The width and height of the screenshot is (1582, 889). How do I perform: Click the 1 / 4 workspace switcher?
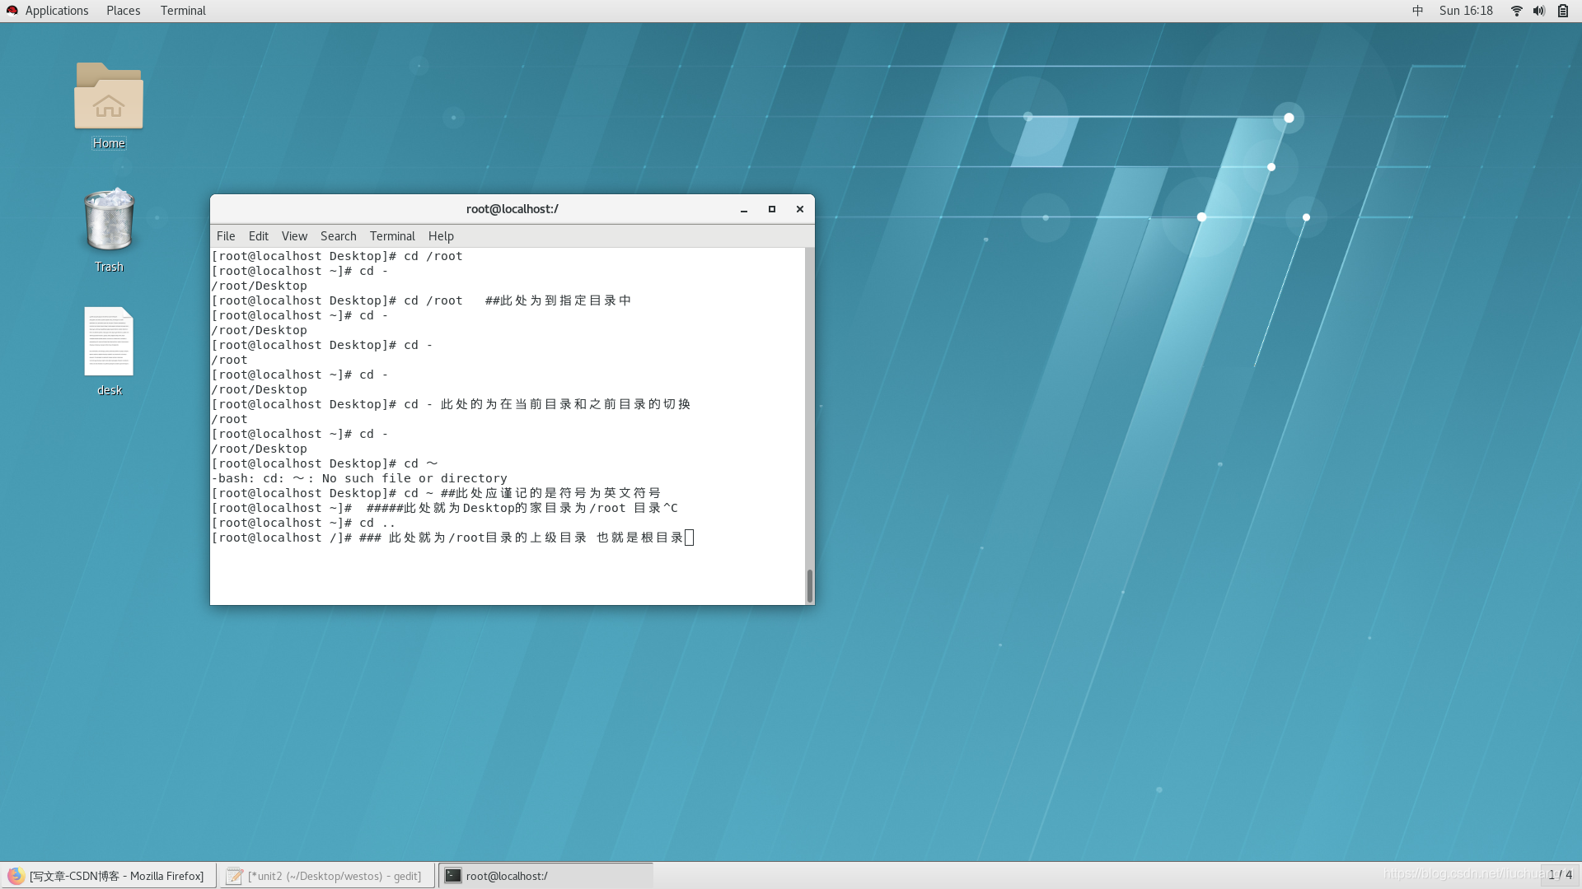[x=1560, y=875]
